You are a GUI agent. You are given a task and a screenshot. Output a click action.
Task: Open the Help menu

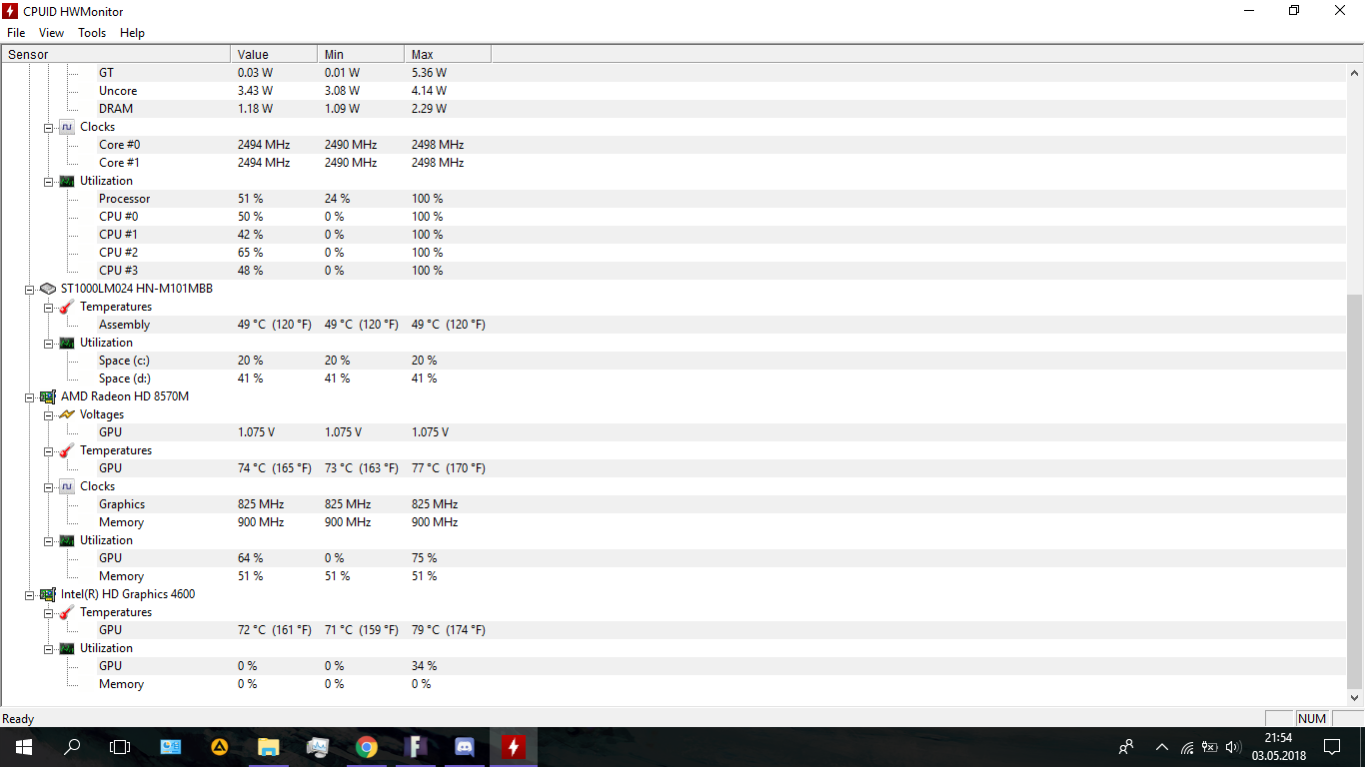(132, 33)
